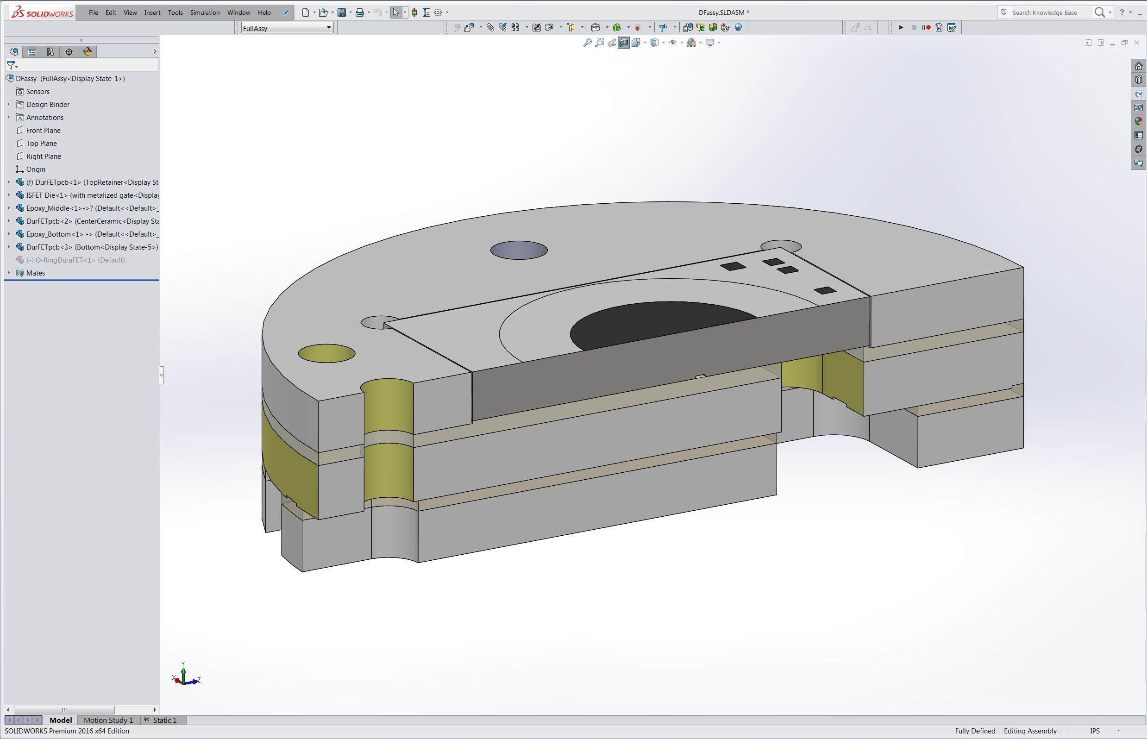This screenshot has height=739, width=1147.
Task: Click Edit Appearance colored sphere in view toolbar
Action: [691, 43]
